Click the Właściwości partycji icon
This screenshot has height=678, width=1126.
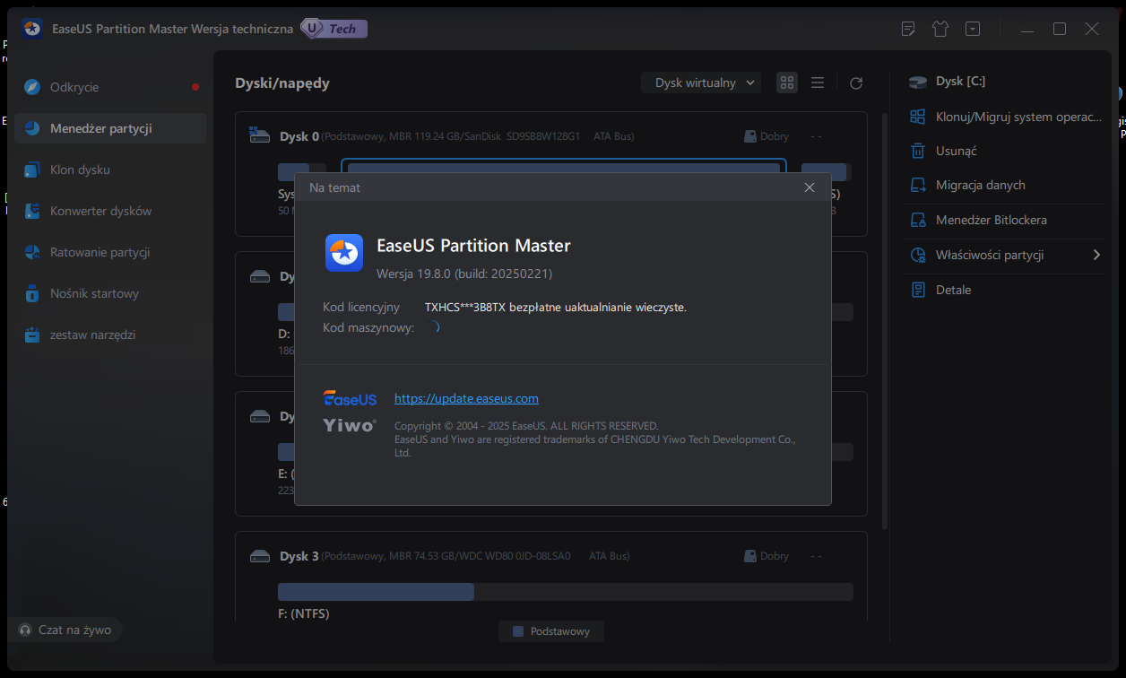tap(917, 255)
